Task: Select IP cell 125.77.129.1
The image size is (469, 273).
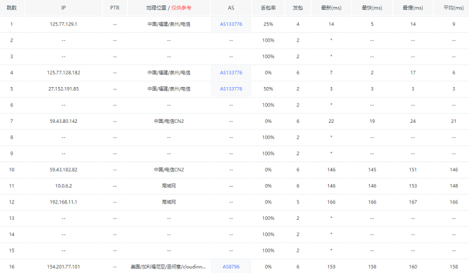Action: click(63, 24)
